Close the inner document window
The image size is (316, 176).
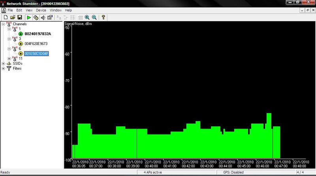pos(313,10)
